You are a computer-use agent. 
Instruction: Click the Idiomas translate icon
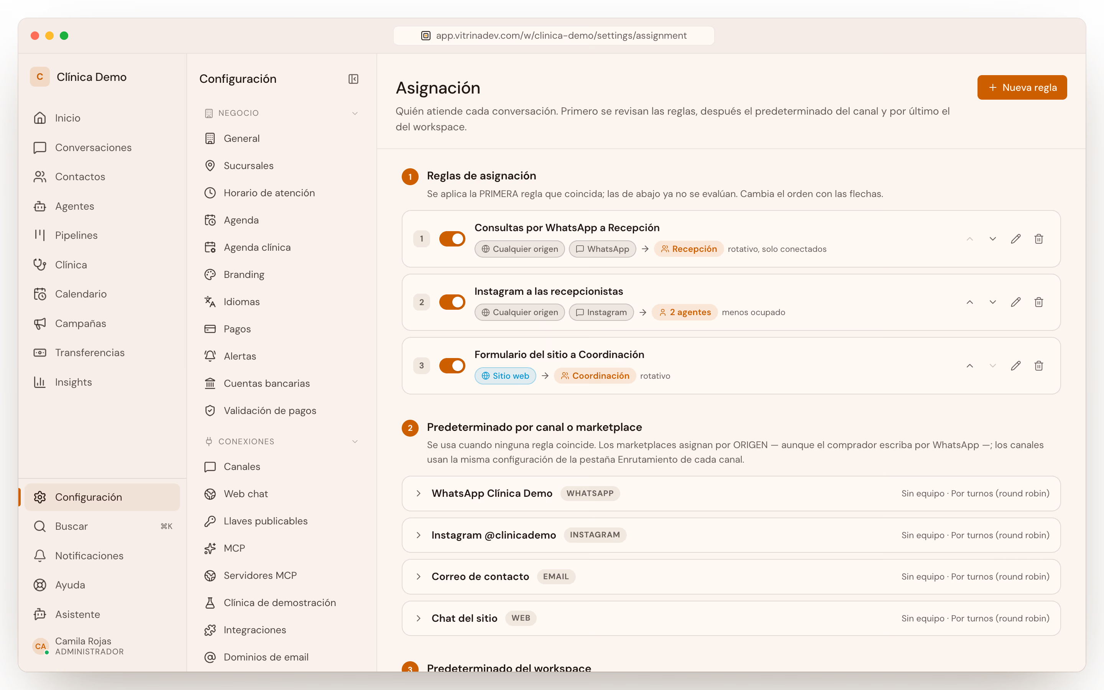click(x=210, y=302)
